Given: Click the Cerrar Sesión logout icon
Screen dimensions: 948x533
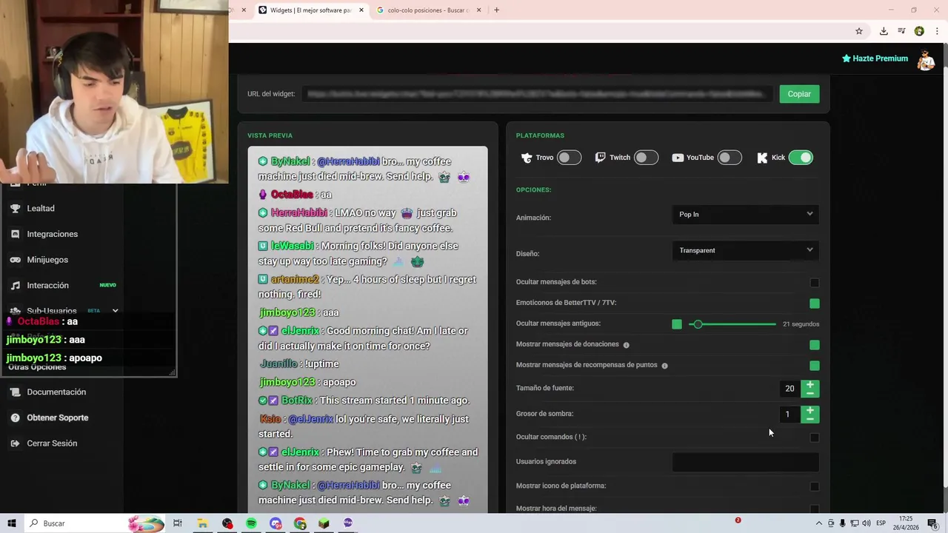Looking at the screenshot, I should coord(15,443).
